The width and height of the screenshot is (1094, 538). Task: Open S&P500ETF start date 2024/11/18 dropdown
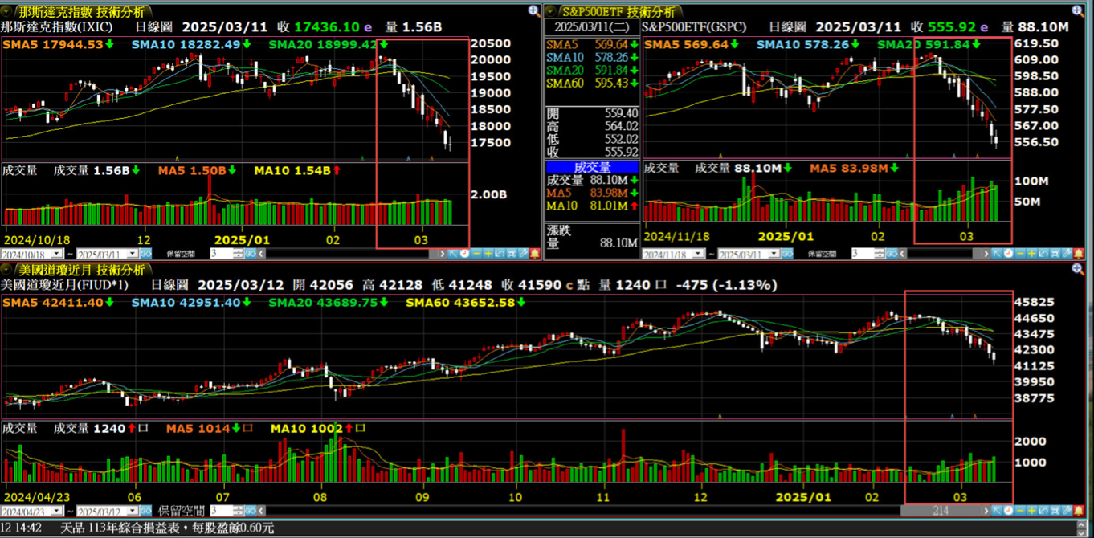click(697, 254)
